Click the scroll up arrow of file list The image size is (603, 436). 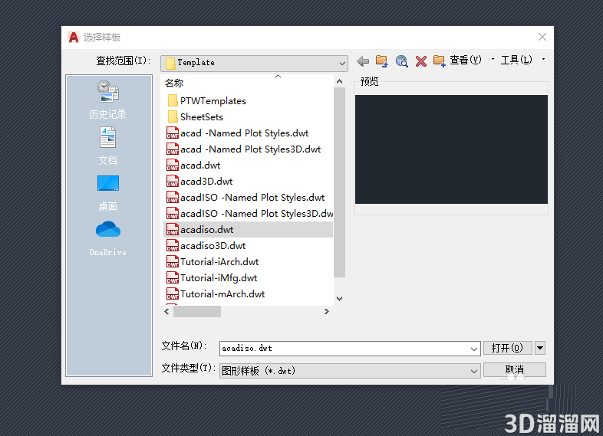[339, 81]
